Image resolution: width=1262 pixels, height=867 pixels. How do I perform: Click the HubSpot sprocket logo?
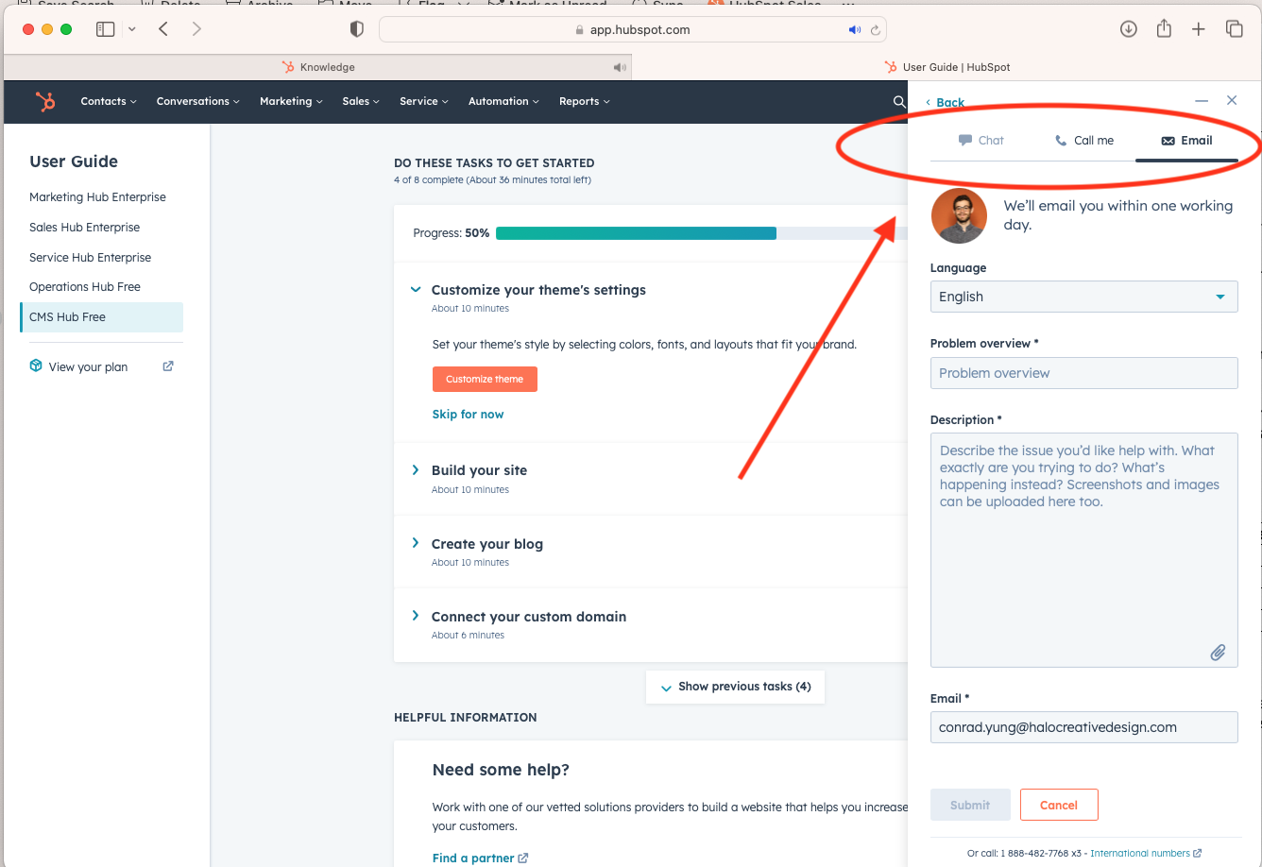click(44, 101)
